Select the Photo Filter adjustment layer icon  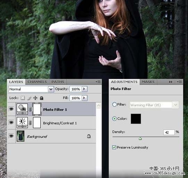pyautogui.click(x=22, y=109)
